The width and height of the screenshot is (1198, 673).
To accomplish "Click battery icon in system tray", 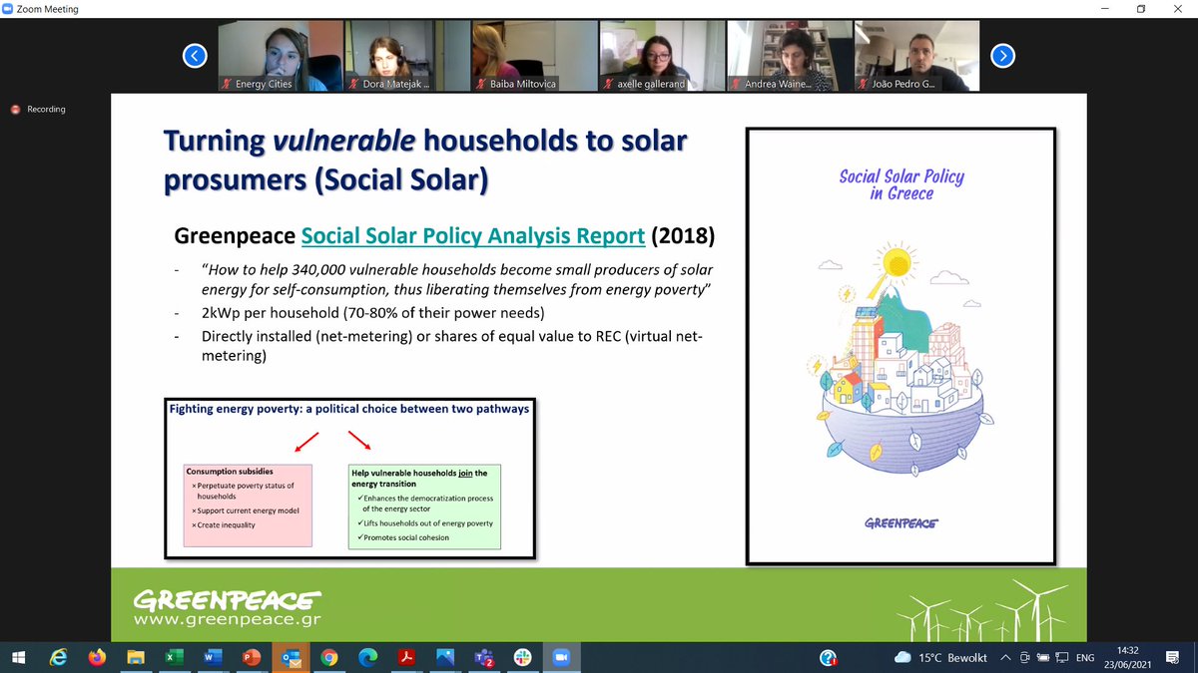I will tap(1043, 658).
